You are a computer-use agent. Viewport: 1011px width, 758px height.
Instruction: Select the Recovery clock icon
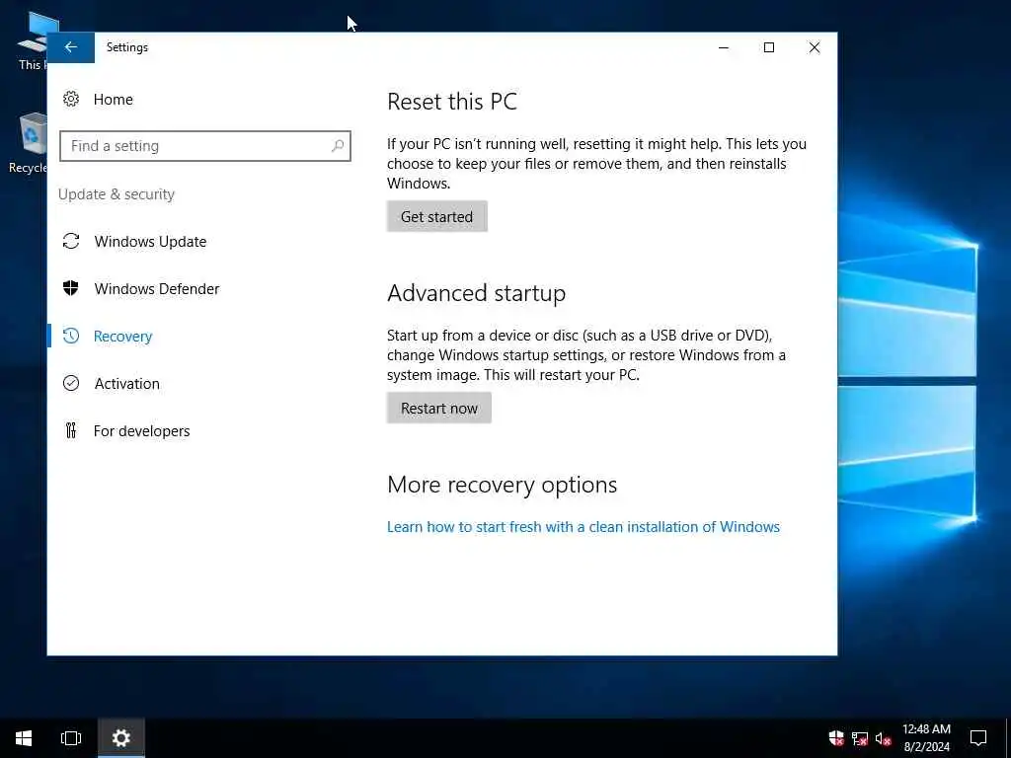coord(71,336)
